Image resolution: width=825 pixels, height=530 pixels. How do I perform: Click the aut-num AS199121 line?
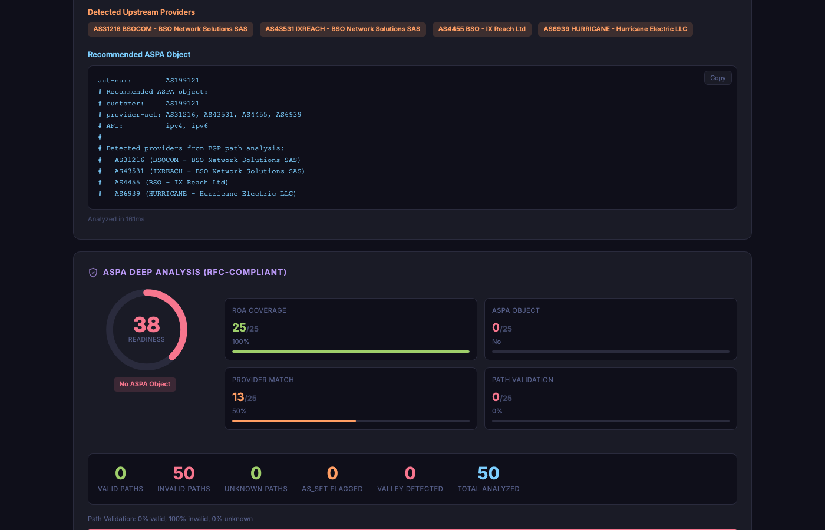click(148, 81)
